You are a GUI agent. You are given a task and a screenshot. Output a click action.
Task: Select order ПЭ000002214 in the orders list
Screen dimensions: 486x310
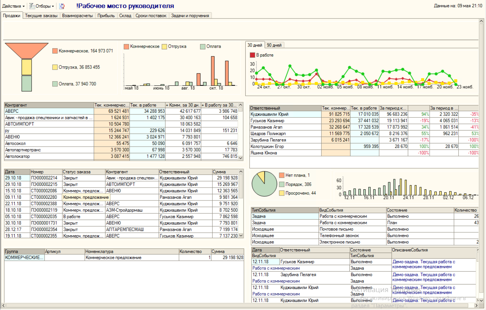tap(44, 178)
